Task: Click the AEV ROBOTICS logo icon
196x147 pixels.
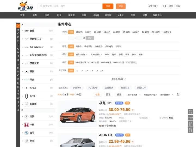Action: point(26,55)
